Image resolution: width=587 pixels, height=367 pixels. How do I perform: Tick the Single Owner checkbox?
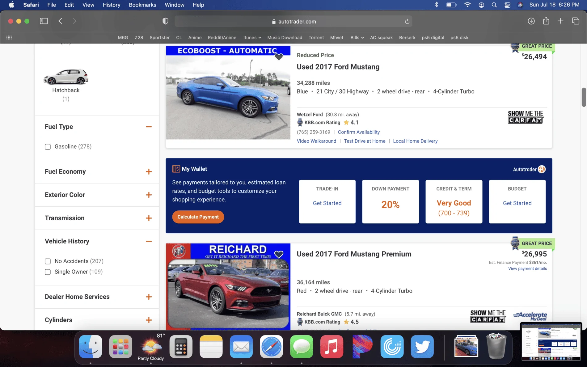(x=48, y=272)
